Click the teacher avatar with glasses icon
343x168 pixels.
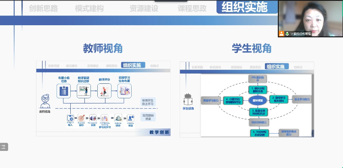(x=45, y=101)
